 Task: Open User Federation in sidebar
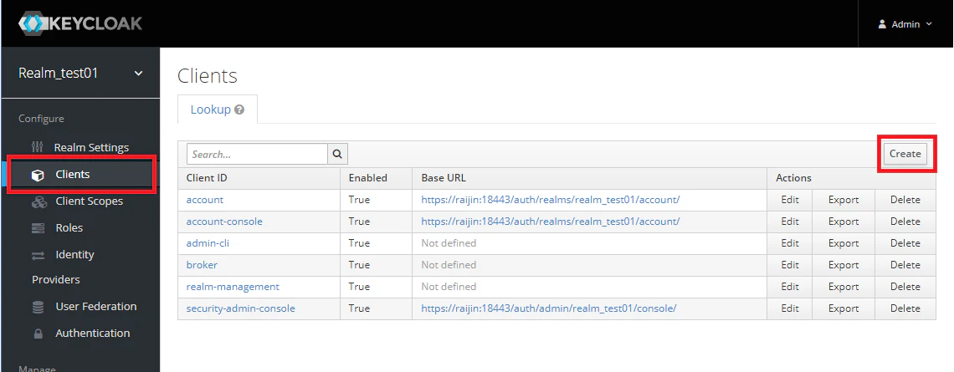click(x=95, y=306)
